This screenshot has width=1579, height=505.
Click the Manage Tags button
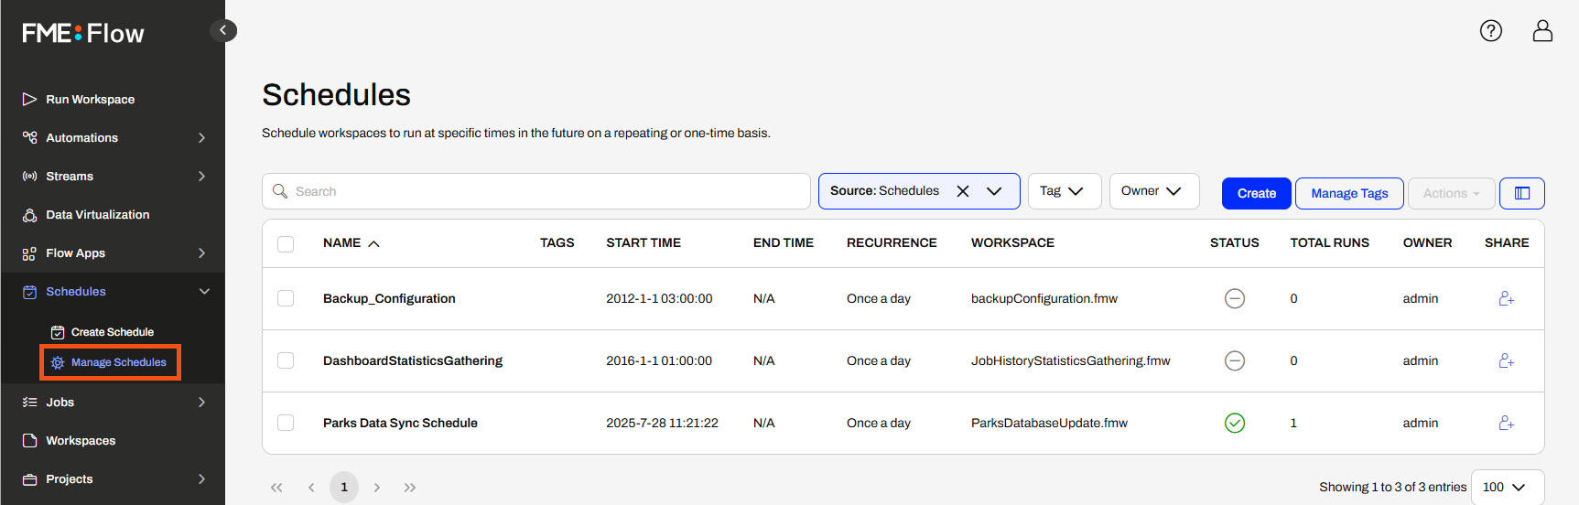pos(1348,193)
